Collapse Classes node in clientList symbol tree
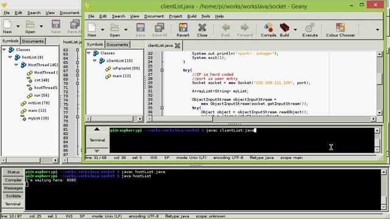Screen dimensions: 390x219 89,53
